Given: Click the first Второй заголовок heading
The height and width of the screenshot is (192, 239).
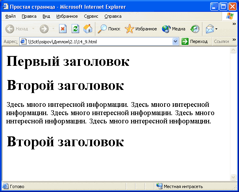Looking at the screenshot, I should [x=65, y=86].
